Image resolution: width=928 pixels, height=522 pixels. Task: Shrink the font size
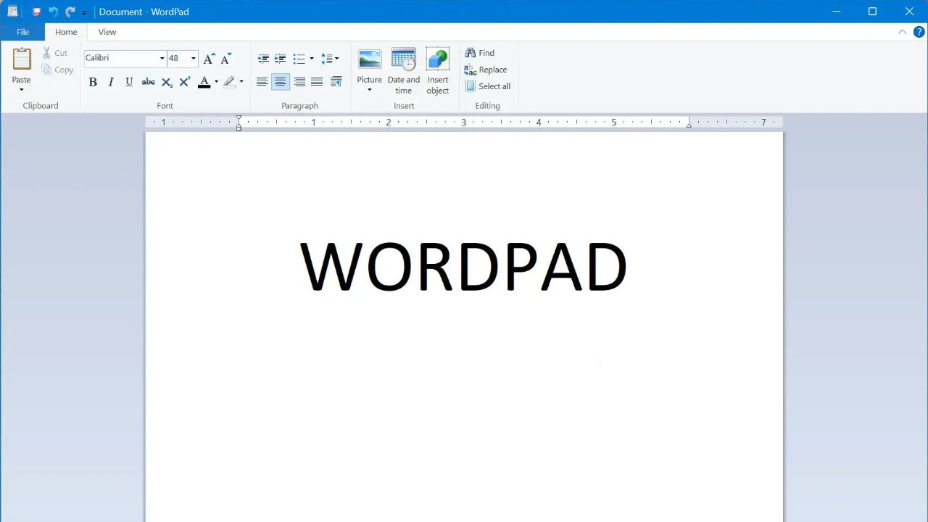tap(226, 58)
